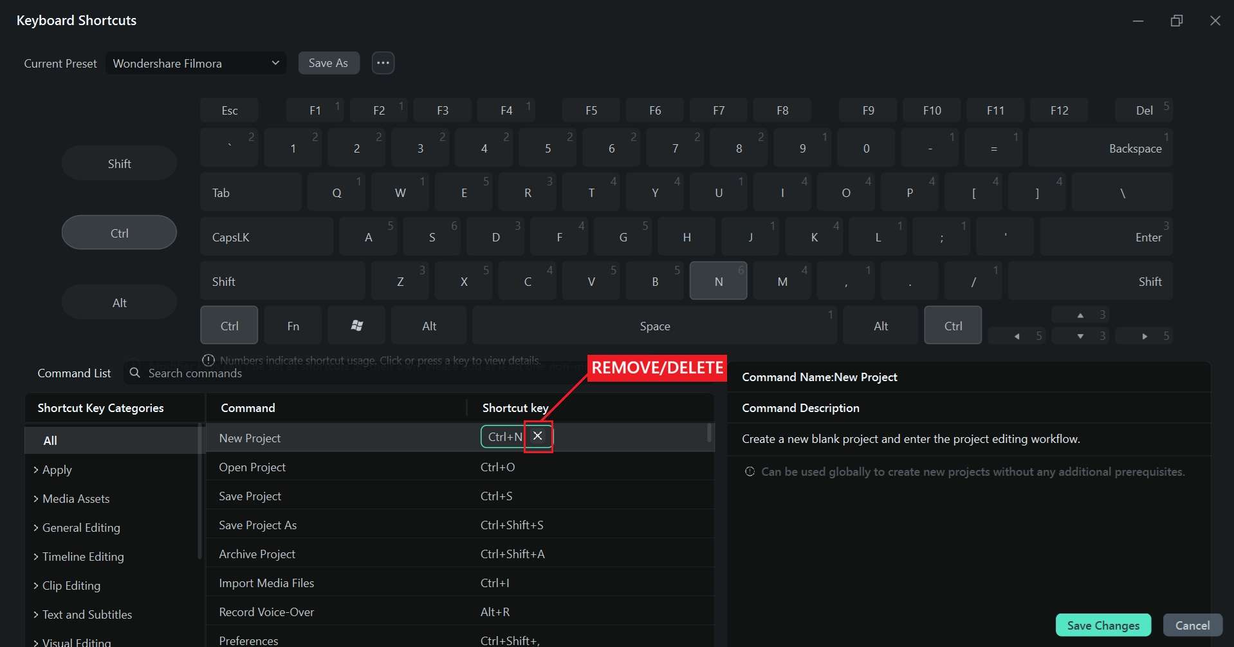Screen dimensions: 1234x647
Task: Click the F5 key
Action: 591,110
